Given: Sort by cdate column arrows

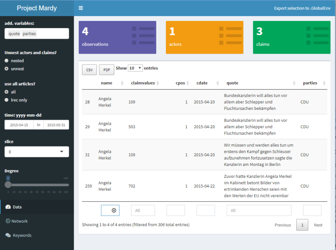Looking at the screenshot, I should [x=218, y=83].
